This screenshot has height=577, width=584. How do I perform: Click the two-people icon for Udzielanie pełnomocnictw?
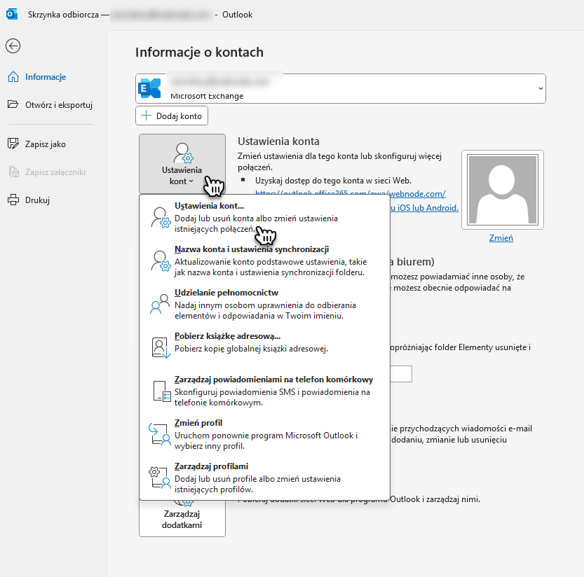(x=160, y=304)
